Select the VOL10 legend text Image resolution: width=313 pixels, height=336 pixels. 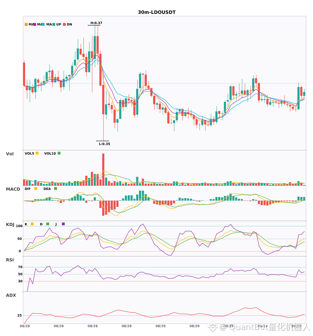(50, 153)
